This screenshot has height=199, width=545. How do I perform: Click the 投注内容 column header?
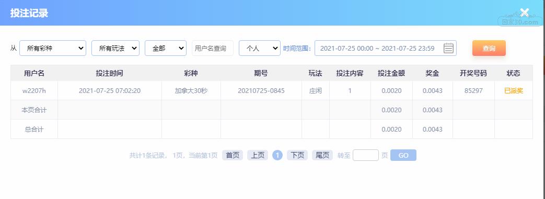350,73
